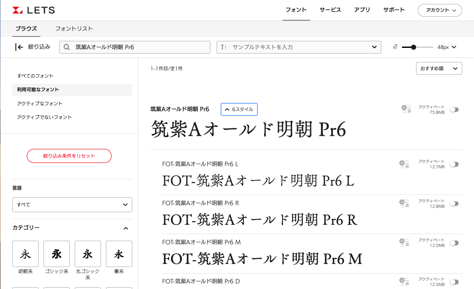
Task: Open the フォント menu
Action: point(296,10)
